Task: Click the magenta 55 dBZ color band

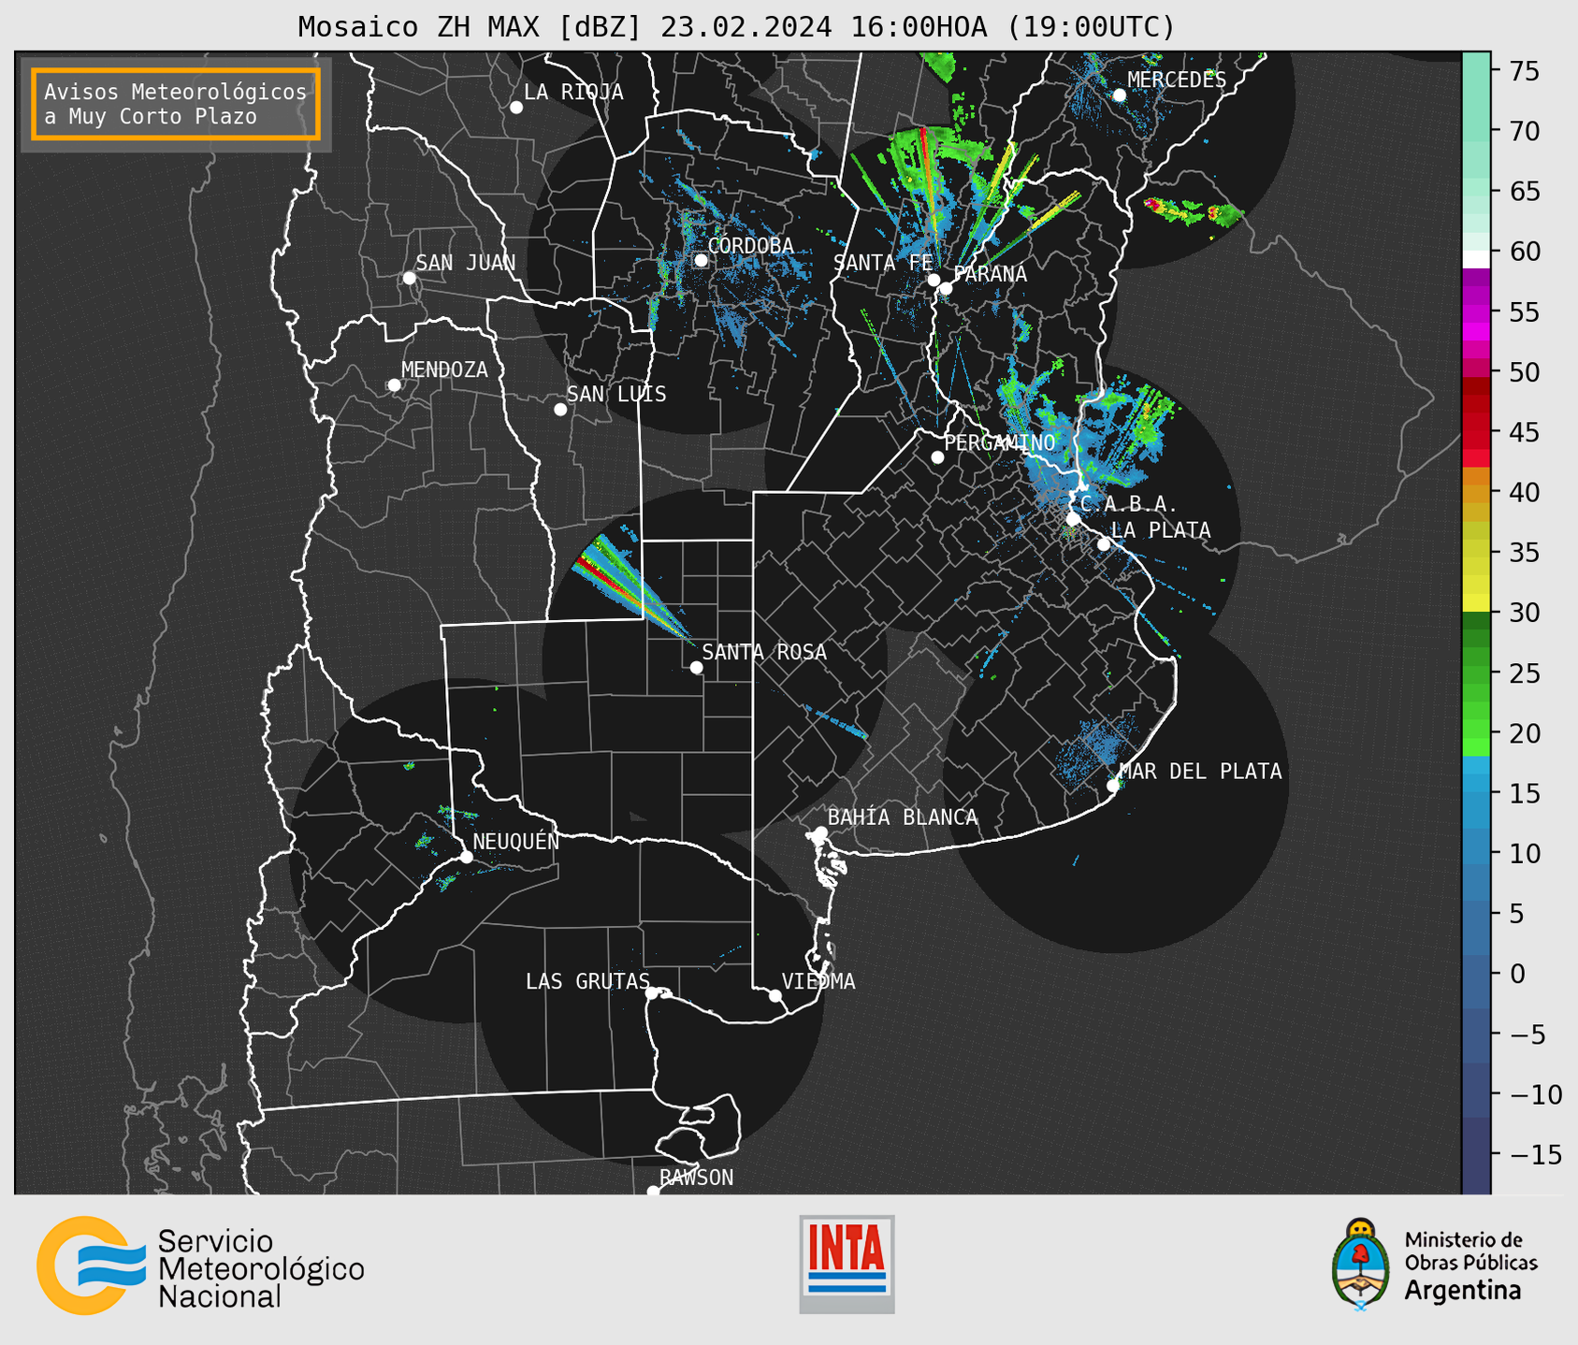Action: click(x=1476, y=311)
